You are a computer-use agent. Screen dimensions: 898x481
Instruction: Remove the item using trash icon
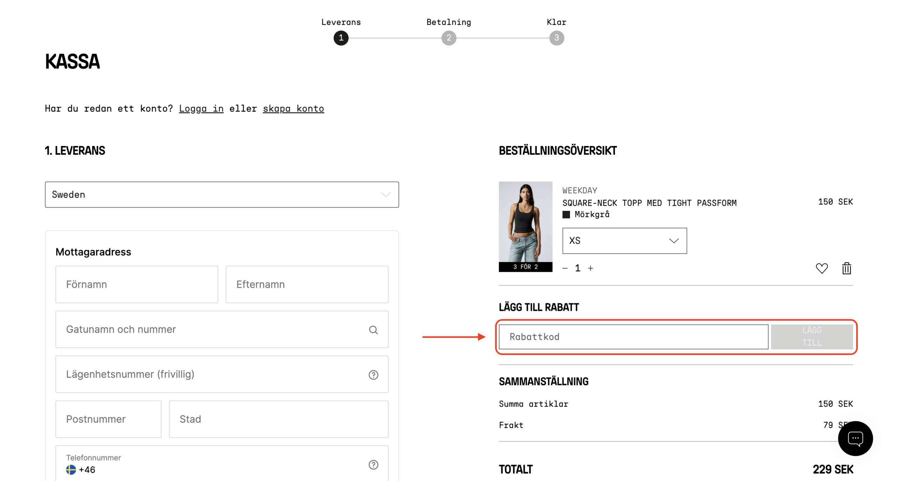tap(846, 268)
